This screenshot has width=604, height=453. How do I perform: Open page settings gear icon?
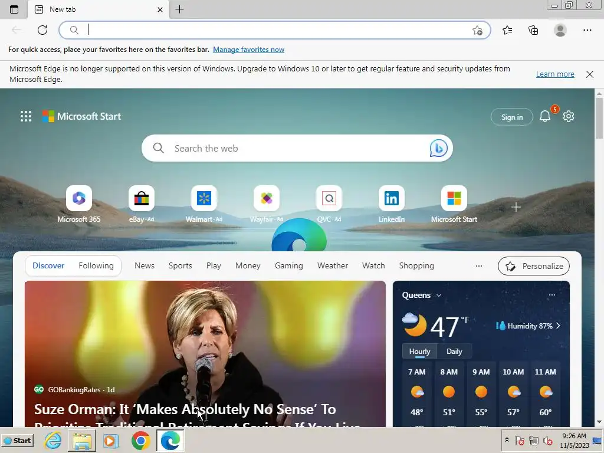point(569,116)
